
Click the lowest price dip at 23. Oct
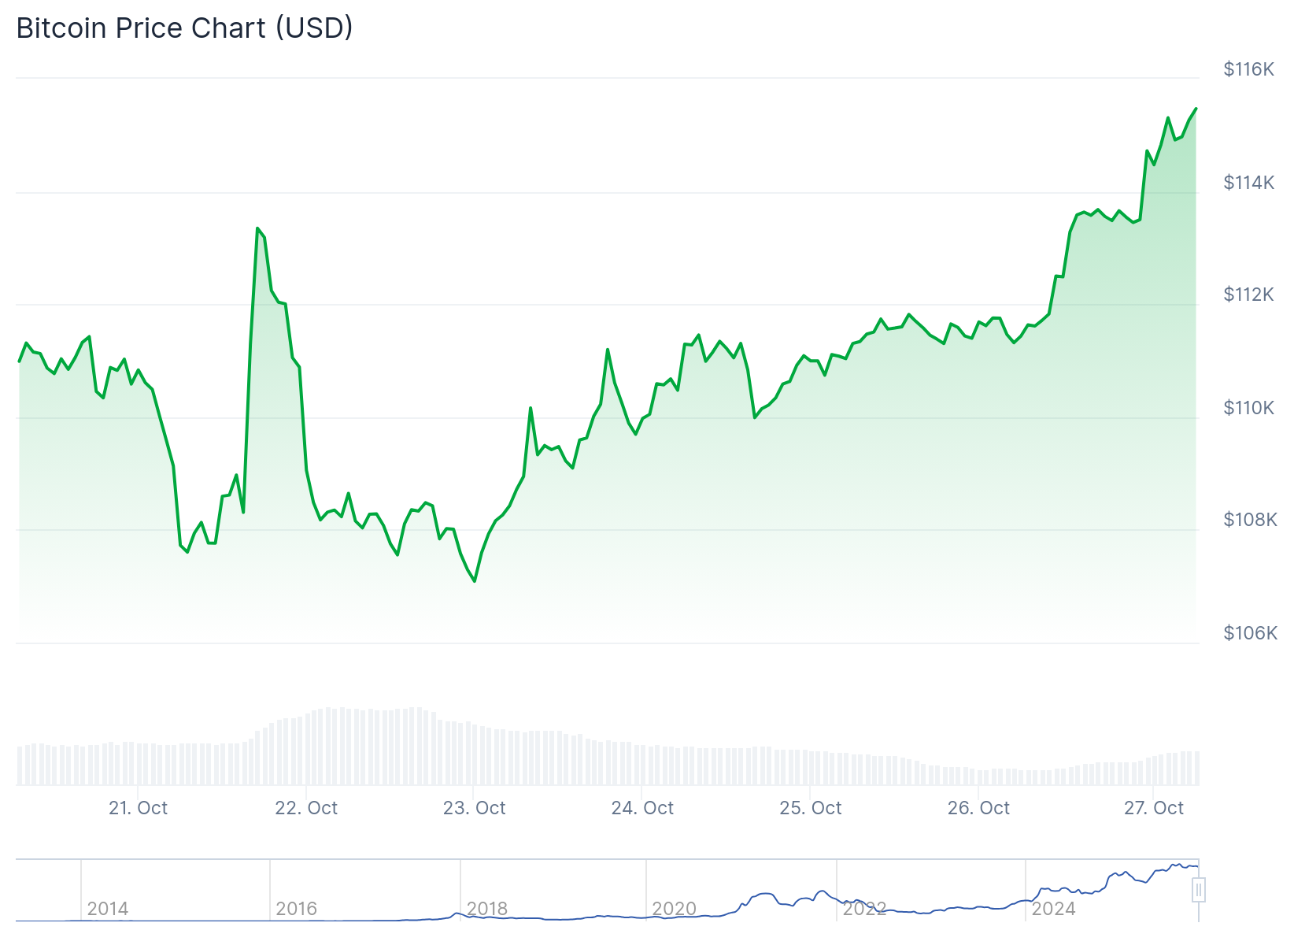point(475,581)
